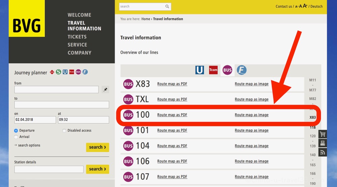
Task: Click the Tram icon in Journey planner
Action: pos(71,72)
